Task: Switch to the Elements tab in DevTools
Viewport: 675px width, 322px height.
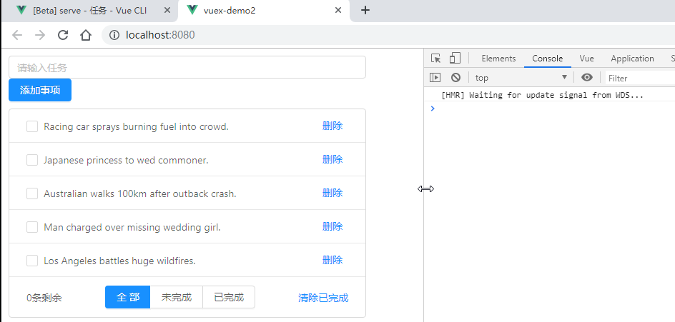Action: 498,59
